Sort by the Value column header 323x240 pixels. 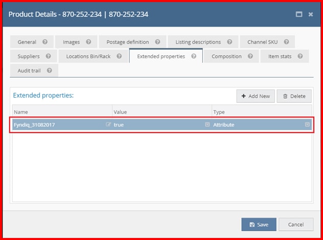point(162,112)
